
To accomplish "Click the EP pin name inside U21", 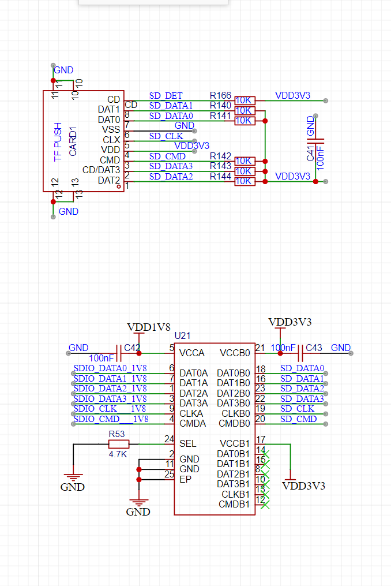I will (185, 480).
